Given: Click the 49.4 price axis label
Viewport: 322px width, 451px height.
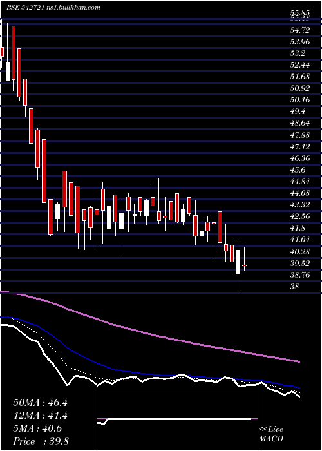Looking at the screenshot, I should 298,111.
